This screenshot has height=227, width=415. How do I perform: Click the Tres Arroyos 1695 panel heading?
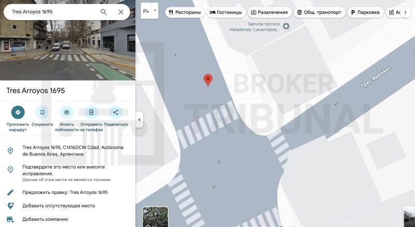(x=35, y=90)
